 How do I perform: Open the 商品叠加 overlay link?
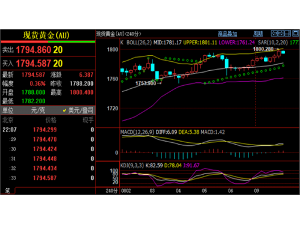(x=227, y=34)
